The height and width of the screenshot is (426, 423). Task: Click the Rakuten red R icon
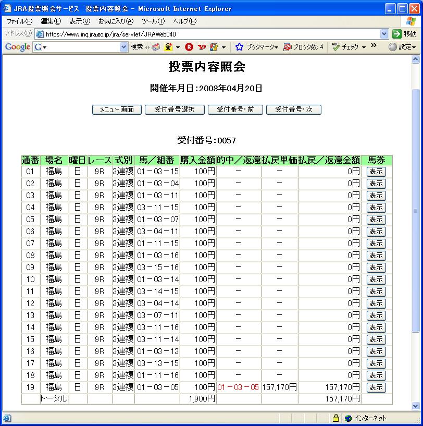[189, 47]
